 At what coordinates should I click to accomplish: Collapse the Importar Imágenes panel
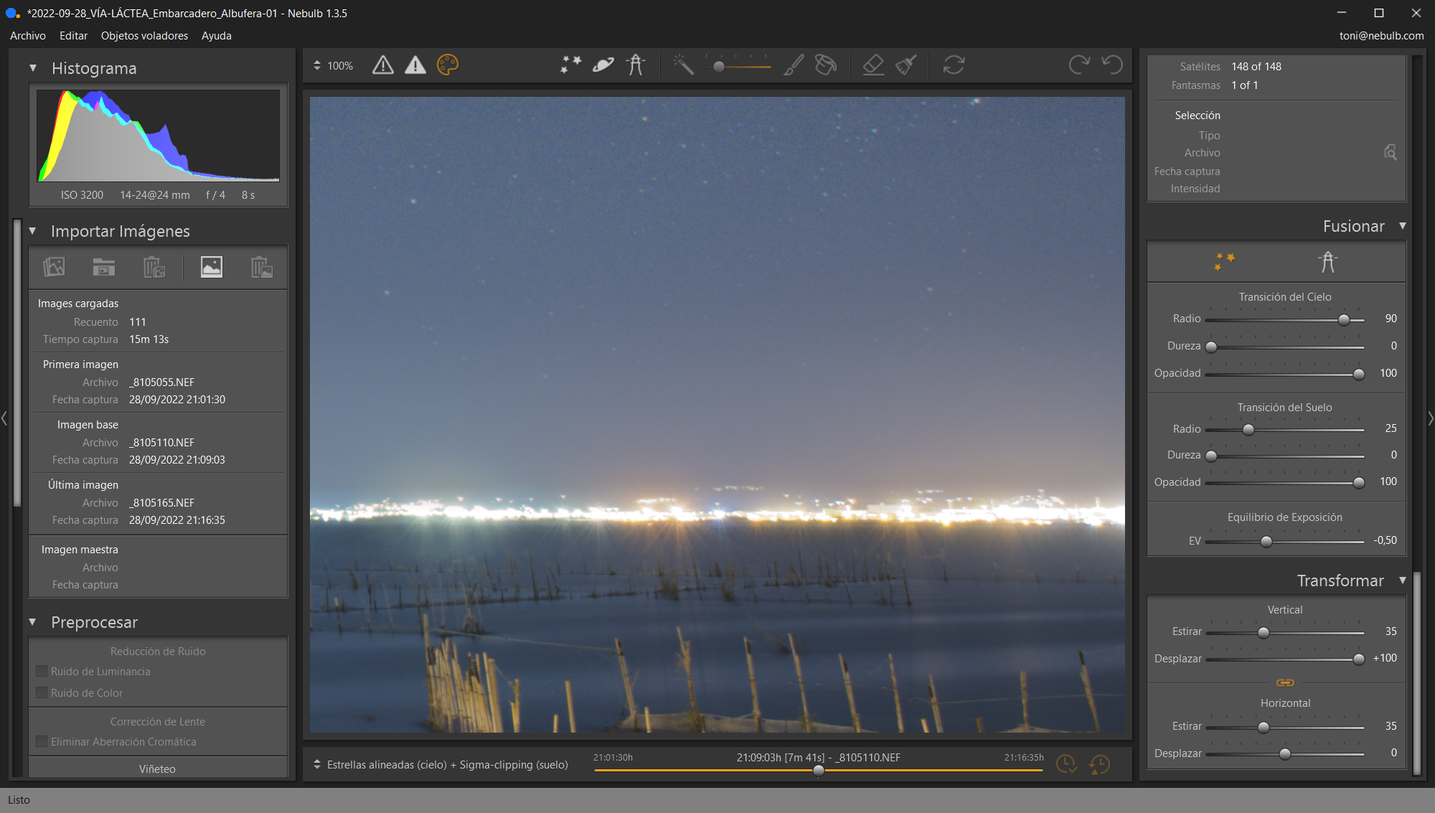[33, 231]
